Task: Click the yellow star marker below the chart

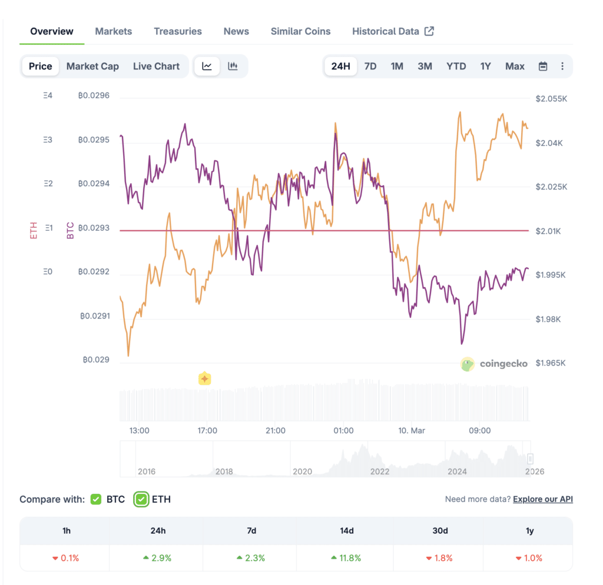Action: [x=204, y=378]
